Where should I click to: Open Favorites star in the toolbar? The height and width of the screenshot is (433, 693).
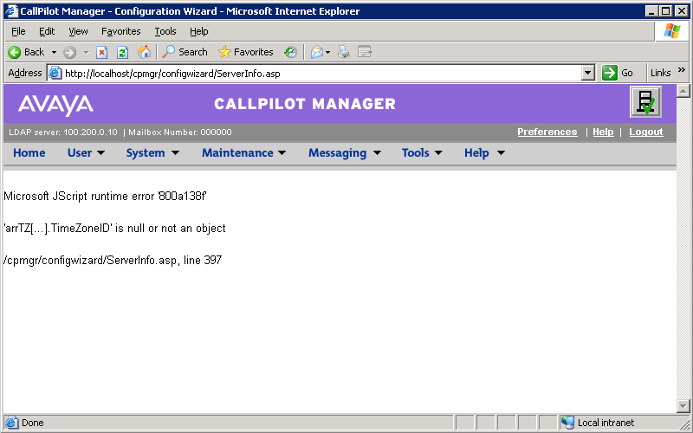point(224,52)
